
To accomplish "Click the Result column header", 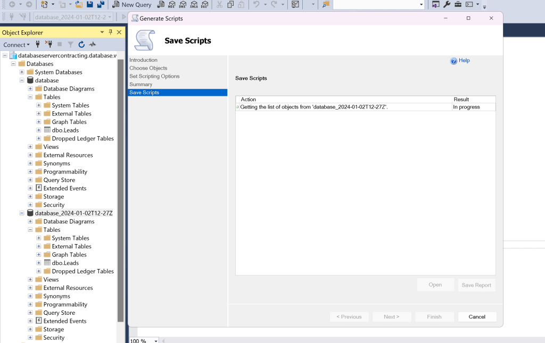I will pyautogui.click(x=474, y=99).
